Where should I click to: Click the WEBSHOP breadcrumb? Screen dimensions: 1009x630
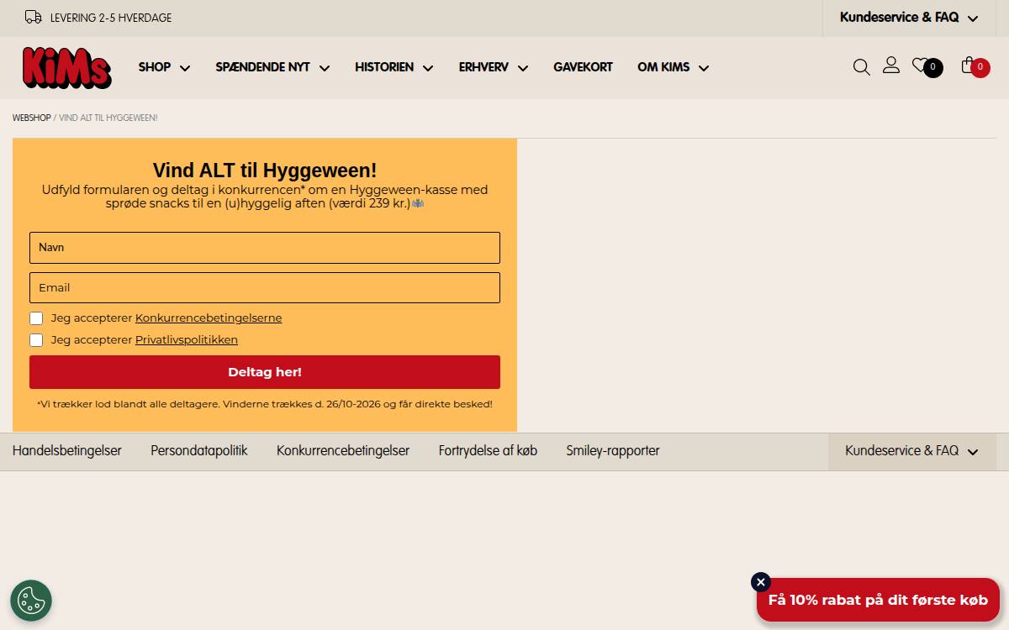[32, 118]
